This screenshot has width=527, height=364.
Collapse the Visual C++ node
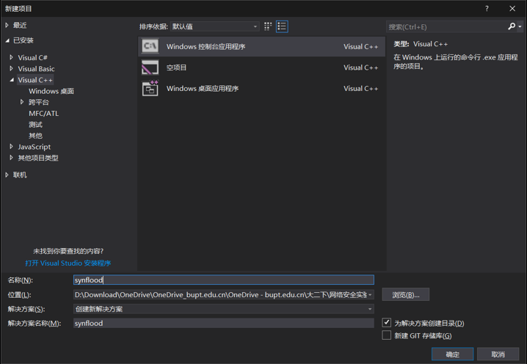[x=12, y=80]
